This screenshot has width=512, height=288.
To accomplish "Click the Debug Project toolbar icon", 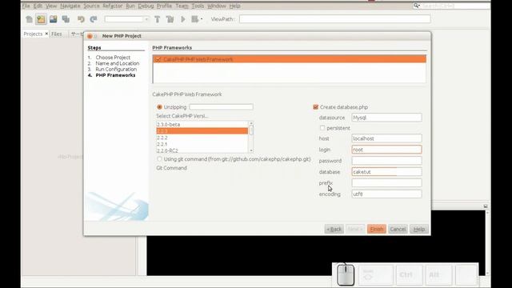I will (195, 19).
